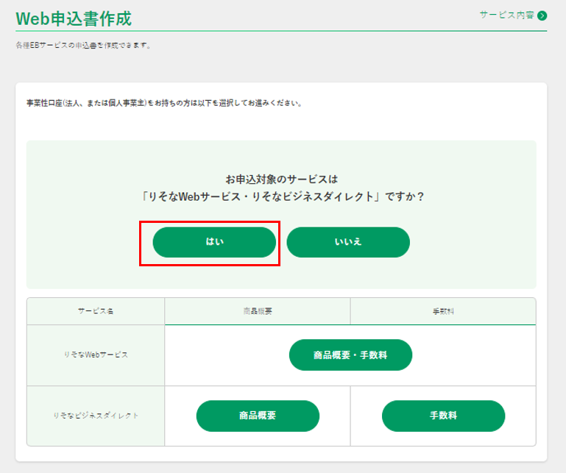566x473 pixels.
Task: Click the いいえ button
Action: click(348, 242)
